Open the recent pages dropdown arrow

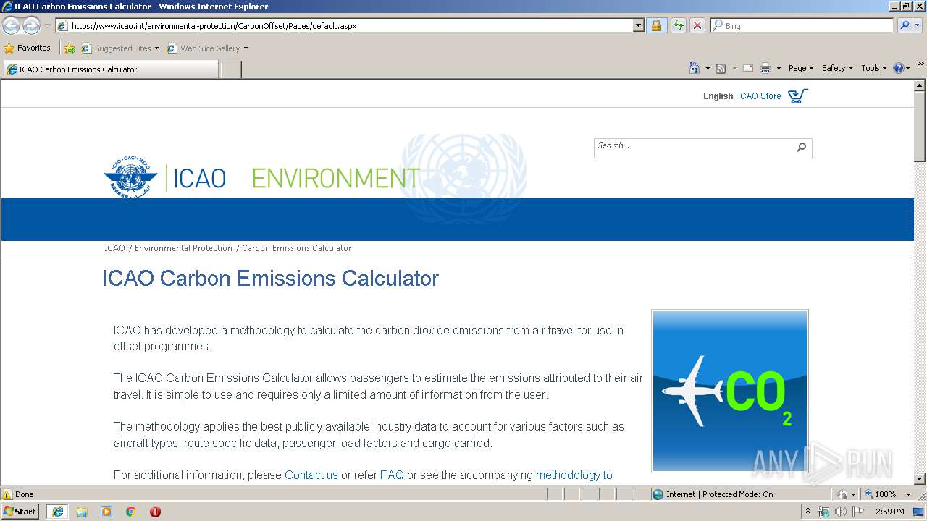47,26
